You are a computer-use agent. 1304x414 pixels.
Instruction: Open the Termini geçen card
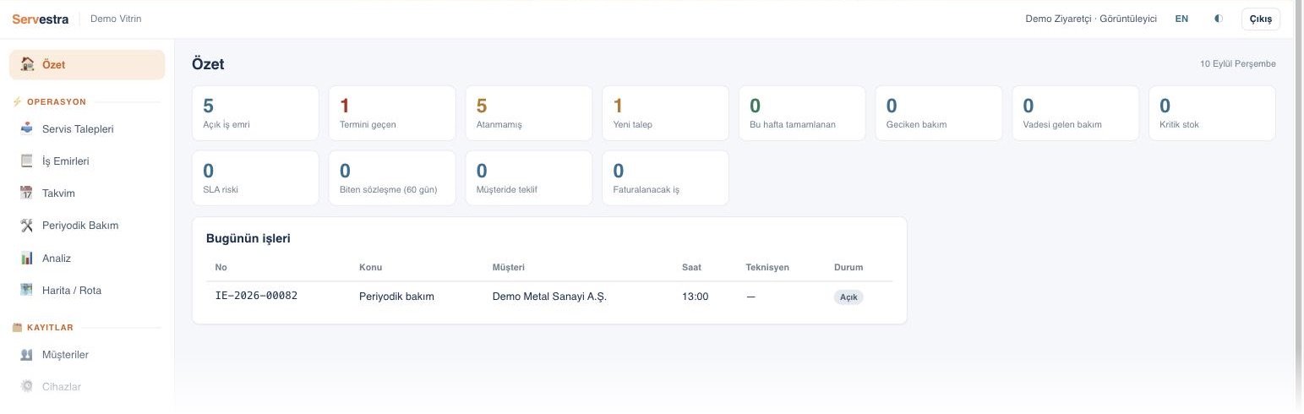pyautogui.click(x=392, y=113)
